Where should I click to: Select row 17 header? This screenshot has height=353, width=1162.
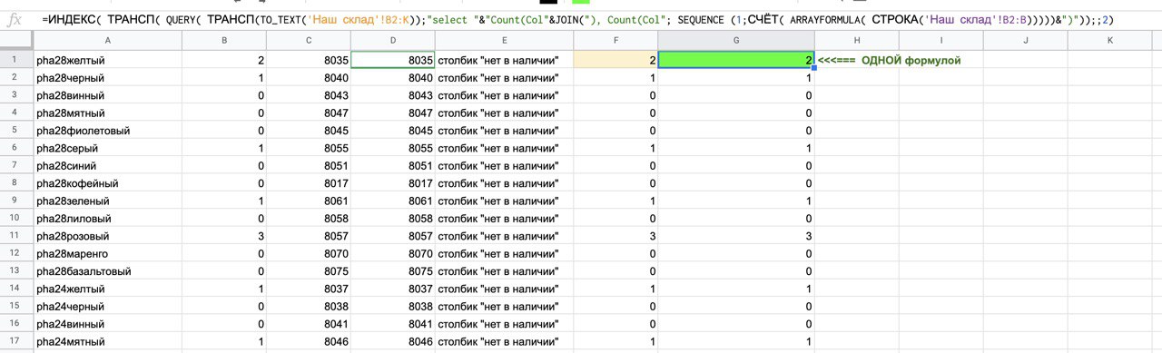(x=16, y=341)
